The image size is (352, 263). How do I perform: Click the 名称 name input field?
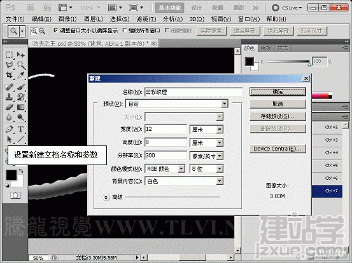[194, 92]
